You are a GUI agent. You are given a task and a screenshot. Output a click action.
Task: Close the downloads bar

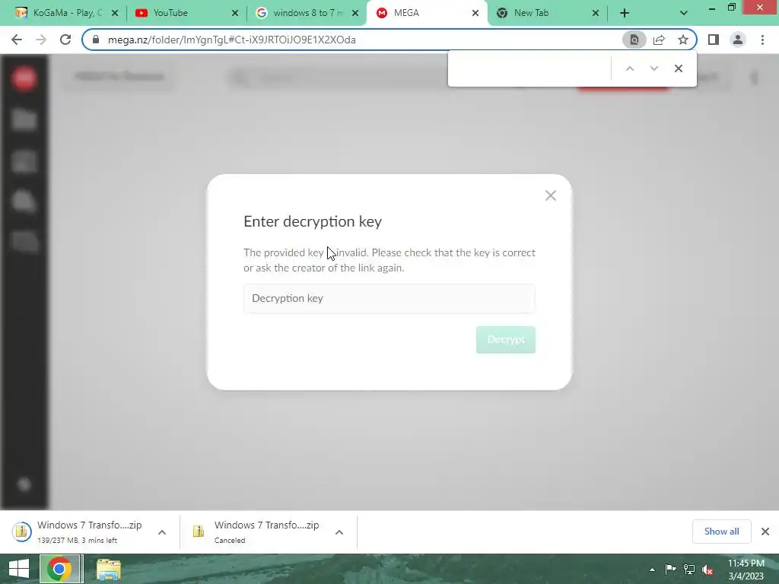coord(765,532)
